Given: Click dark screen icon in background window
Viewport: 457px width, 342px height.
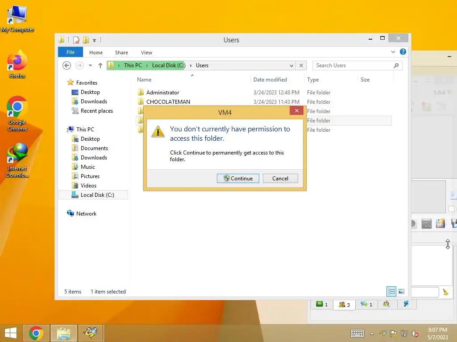Looking at the screenshot, I should (426, 224).
